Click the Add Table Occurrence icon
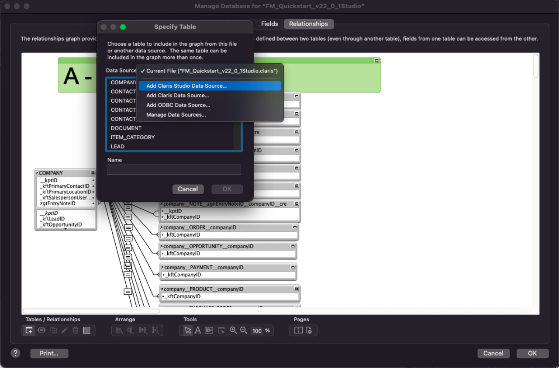 tap(29, 330)
